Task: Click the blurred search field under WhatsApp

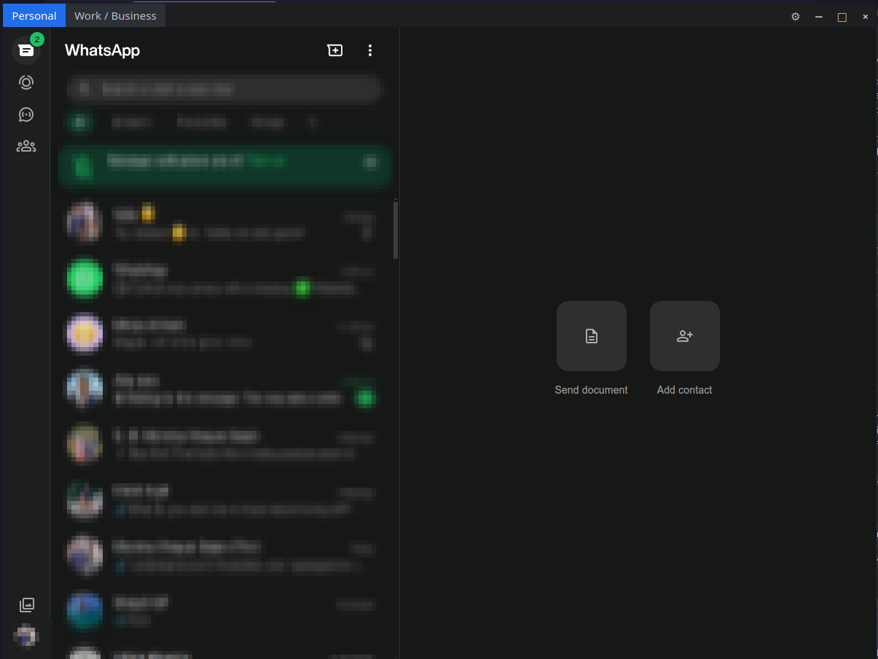Action: pyautogui.click(x=225, y=89)
